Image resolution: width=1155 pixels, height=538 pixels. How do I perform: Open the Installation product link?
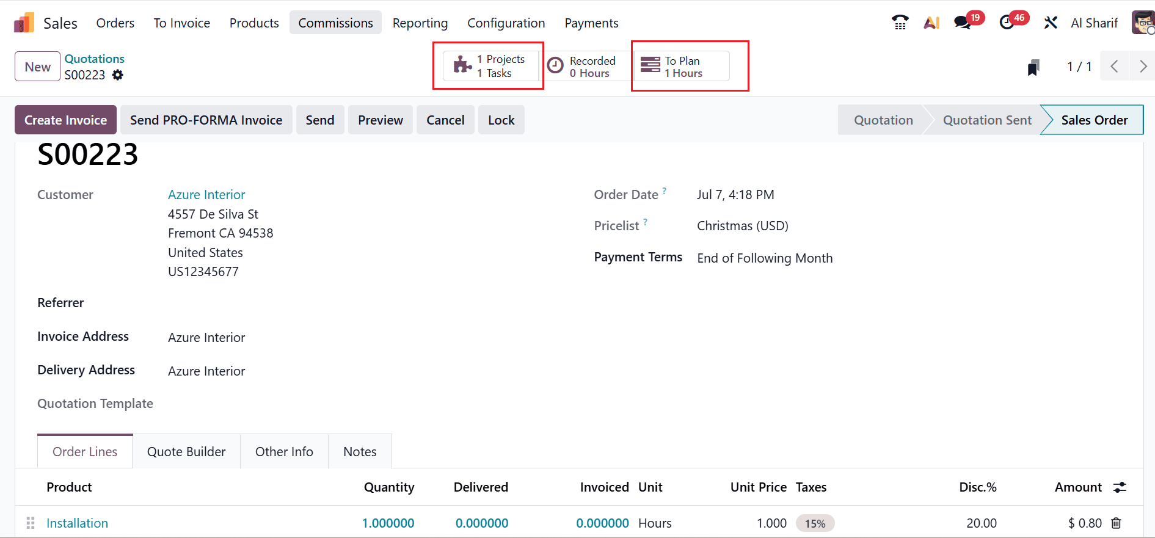(77, 523)
